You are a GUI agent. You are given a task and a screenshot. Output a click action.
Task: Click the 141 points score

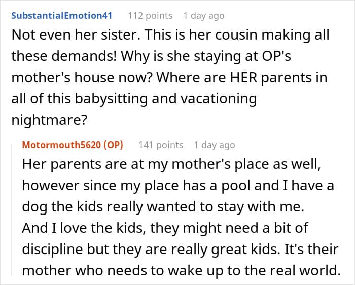161,145
